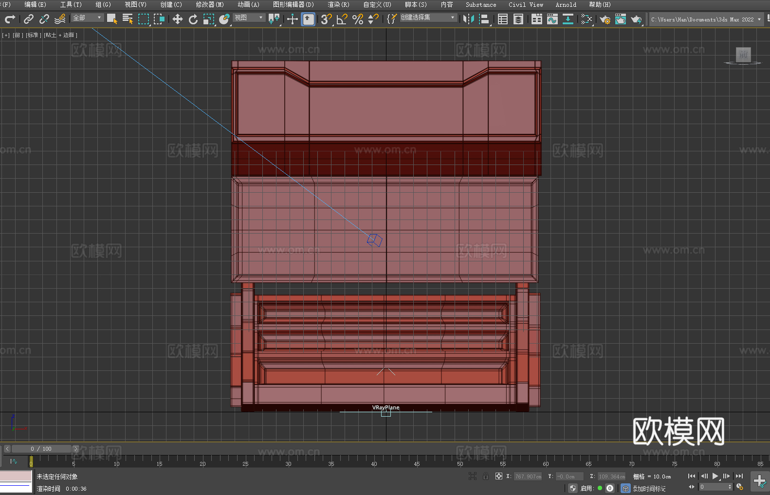Select the Move tool cross-arrows icon

coord(178,19)
